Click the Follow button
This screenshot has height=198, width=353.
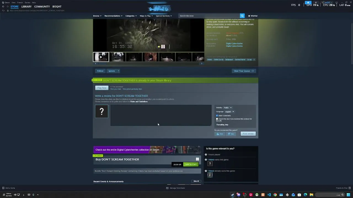100,71
